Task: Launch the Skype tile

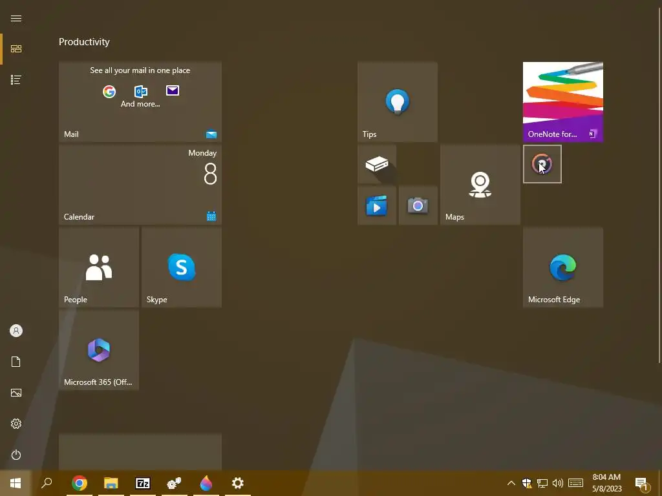Action: pos(182,267)
